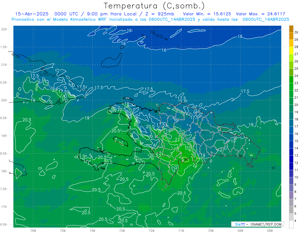Click the "18N" latitude axis label
This screenshot has width=303, height=234.
[4, 171]
